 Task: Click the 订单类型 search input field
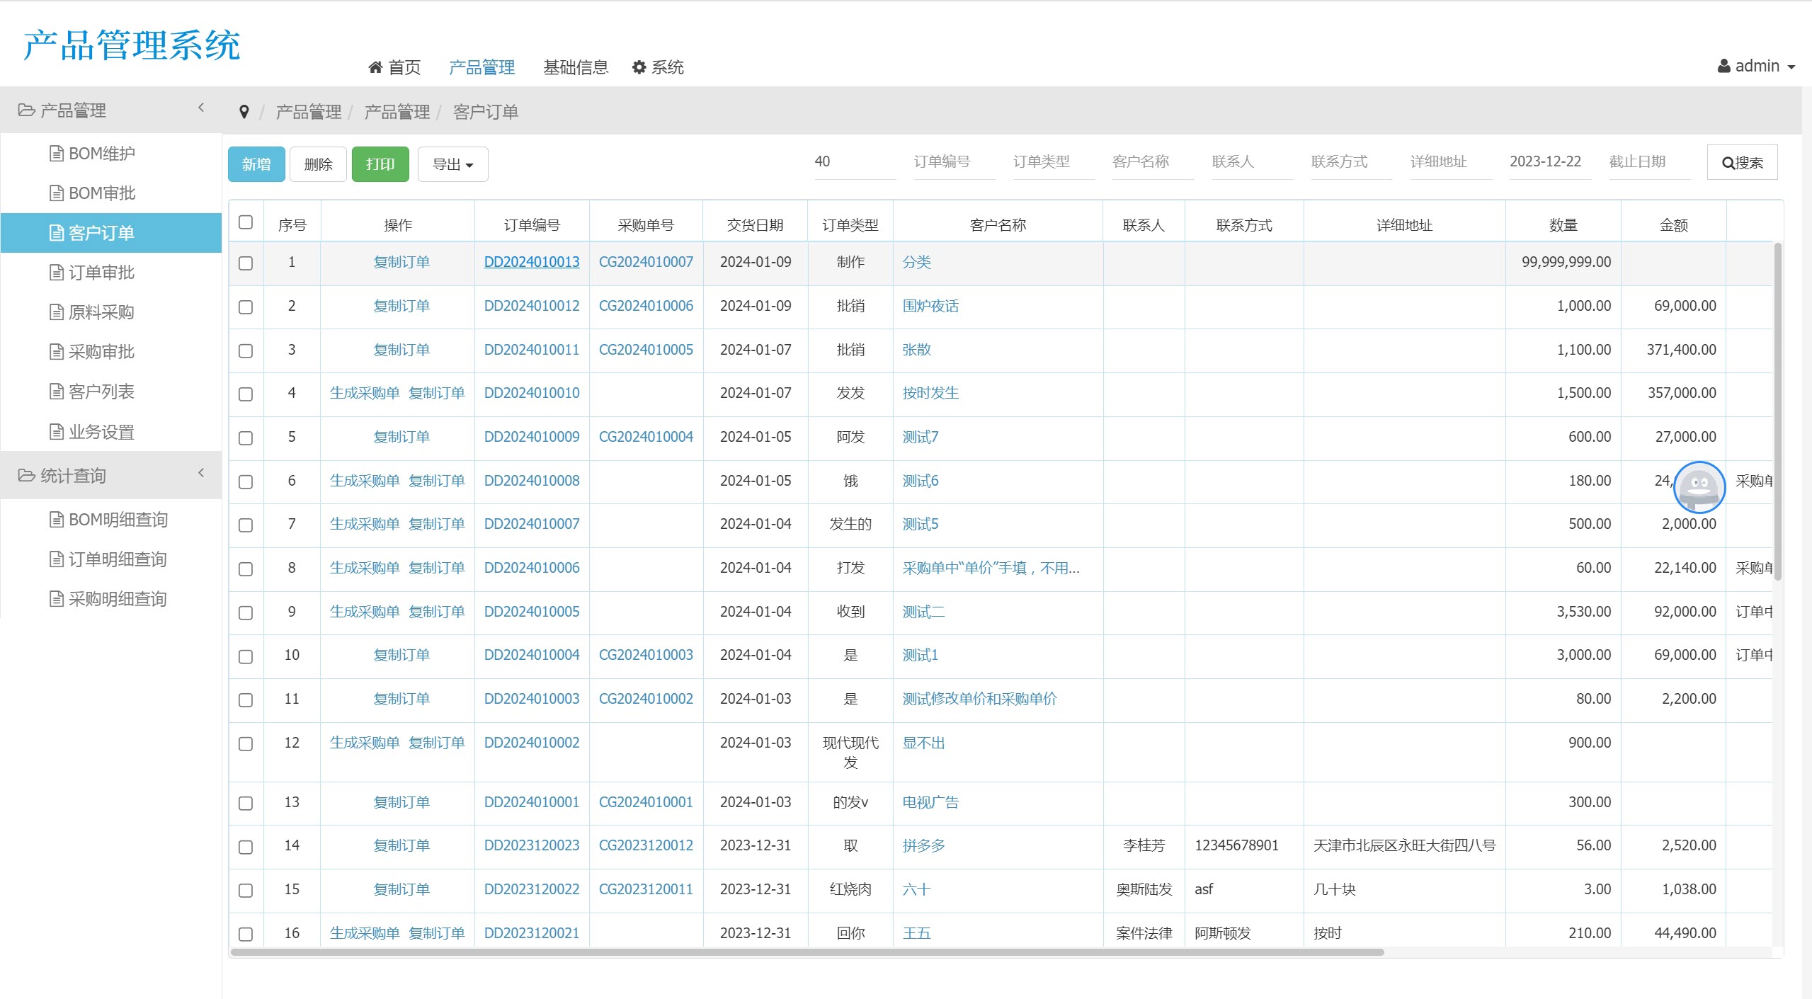coord(1053,162)
